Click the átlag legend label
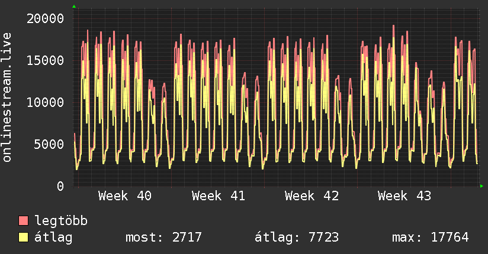 point(53,237)
